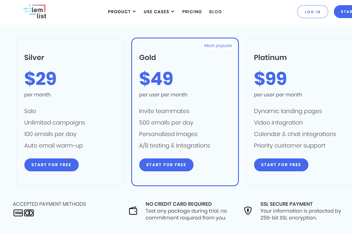Click the SSL shield lock icon
Image resolution: width=352 pixels, height=233 pixels.
coord(247,211)
